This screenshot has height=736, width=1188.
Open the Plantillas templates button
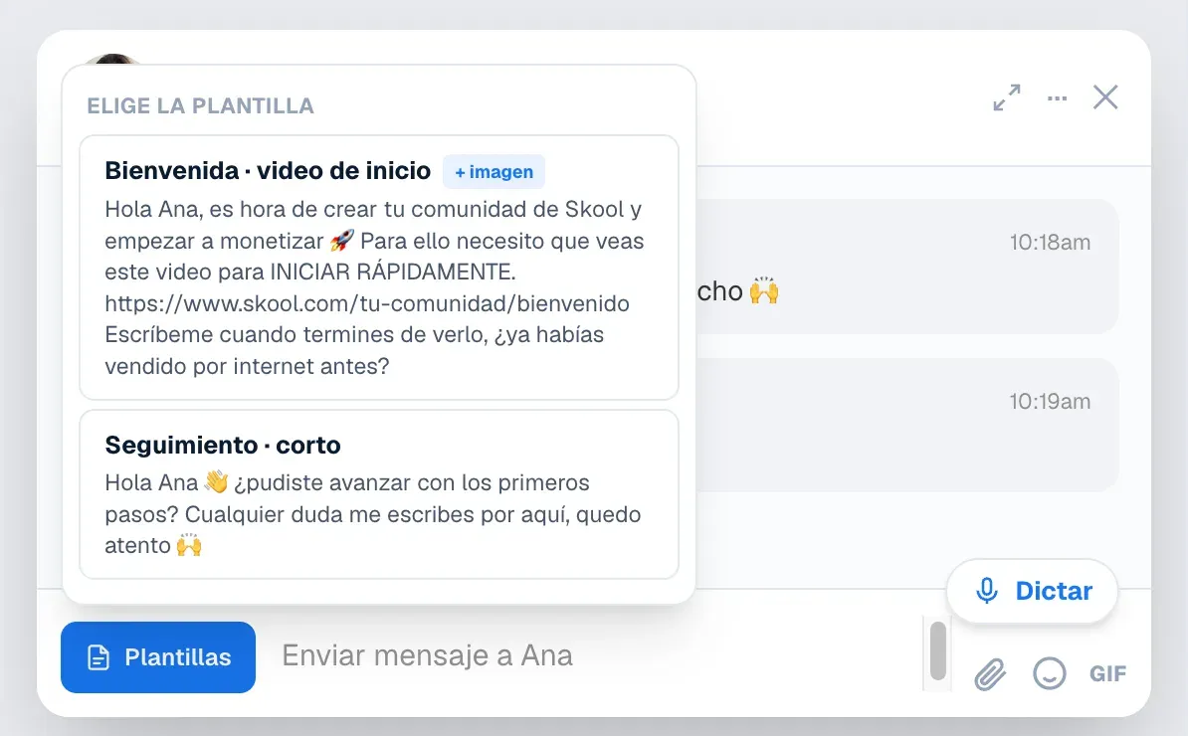(x=157, y=657)
